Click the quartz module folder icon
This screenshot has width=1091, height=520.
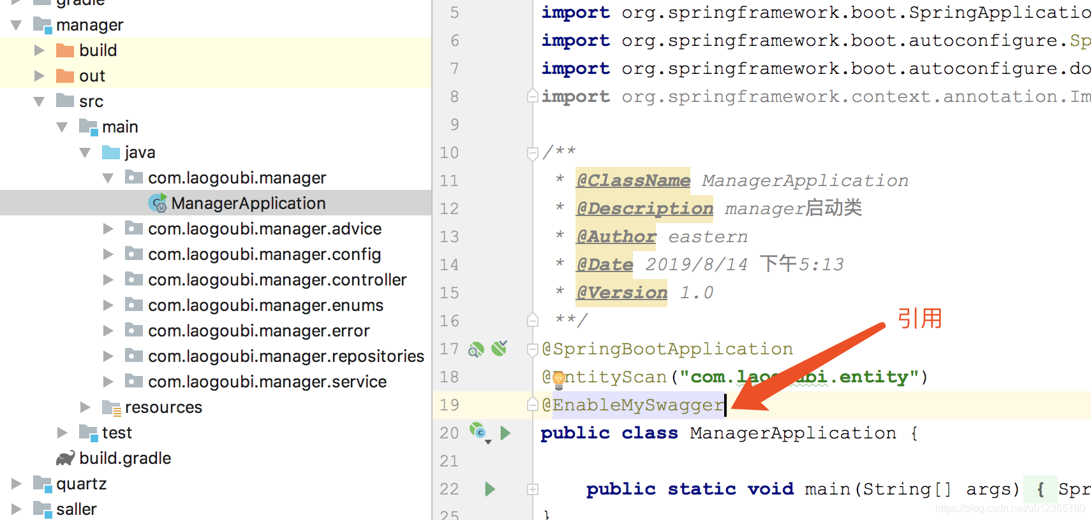[43, 484]
